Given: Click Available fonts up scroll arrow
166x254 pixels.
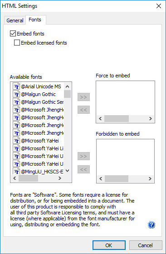Looking at the screenshot, I should coord(67,86).
